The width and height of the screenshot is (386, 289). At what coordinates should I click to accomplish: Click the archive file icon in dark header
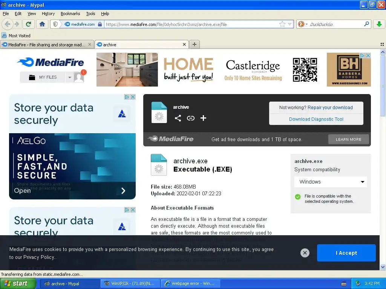tap(159, 112)
